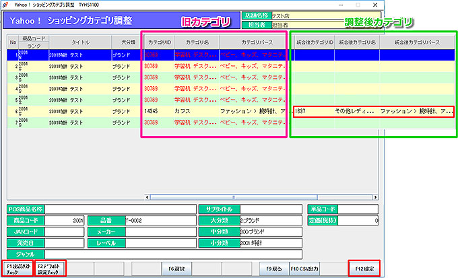
Task: Confirm changes with F12 確定
Action: (364, 267)
